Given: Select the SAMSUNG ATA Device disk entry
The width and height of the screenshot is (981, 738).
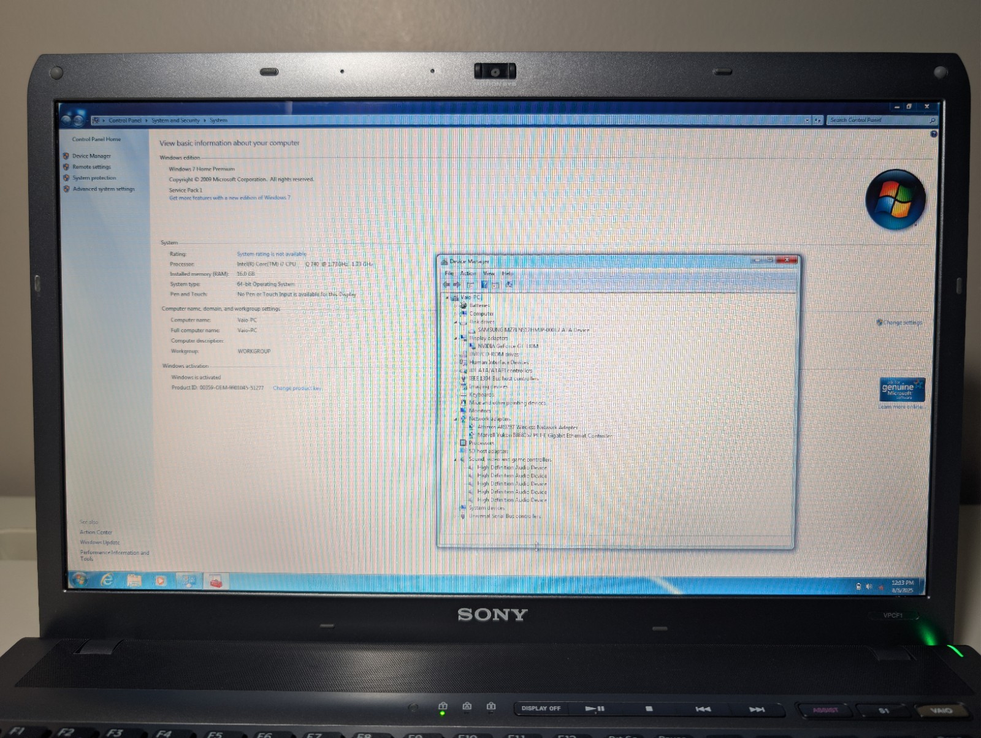Looking at the screenshot, I should pyautogui.click(x=533, y=330).
